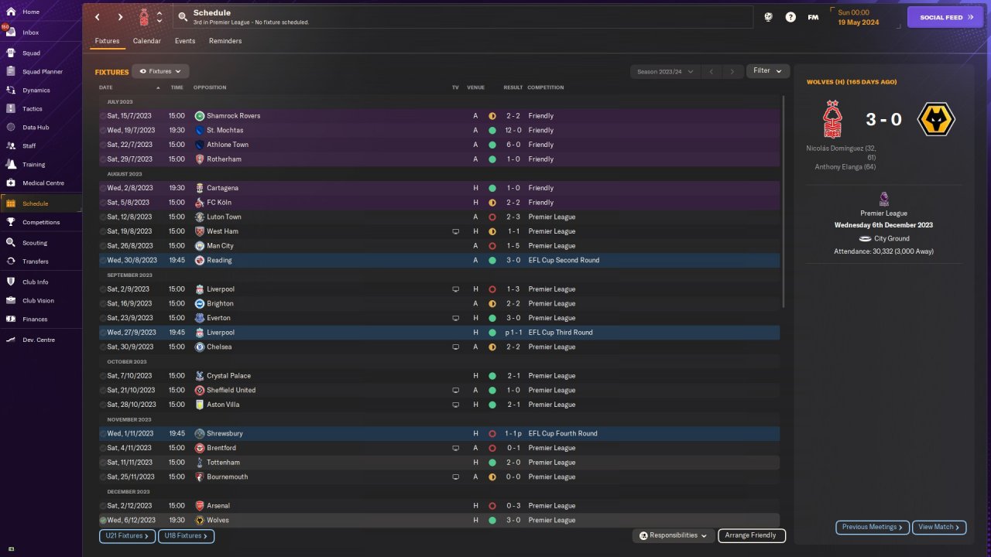This screenshot has height=557, width=991.
Task: Click the View Match button
Action: point(939,527)
